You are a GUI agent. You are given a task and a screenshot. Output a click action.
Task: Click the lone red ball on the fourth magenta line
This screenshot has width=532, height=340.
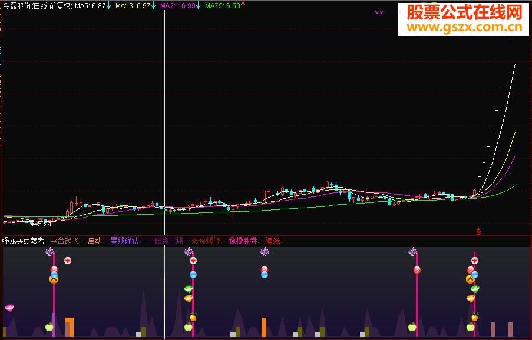pyautogui.click(x=417, y=270)
